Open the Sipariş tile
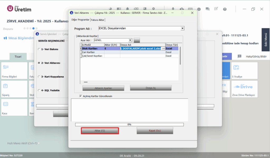The height and width of the screenshot is (158, 270). tap(14, 89)
